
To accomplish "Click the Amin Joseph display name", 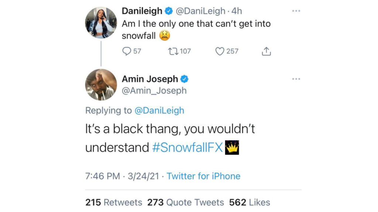I will [x=150, y=79].
